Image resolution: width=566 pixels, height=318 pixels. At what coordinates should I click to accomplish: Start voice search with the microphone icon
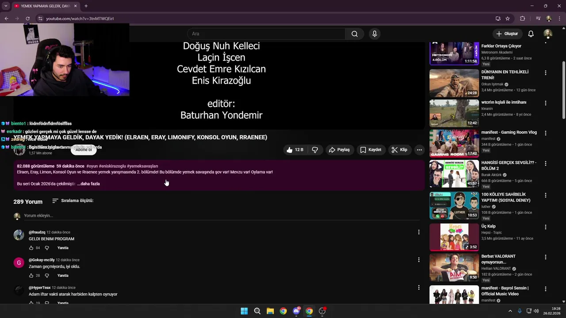pos(375,34)
